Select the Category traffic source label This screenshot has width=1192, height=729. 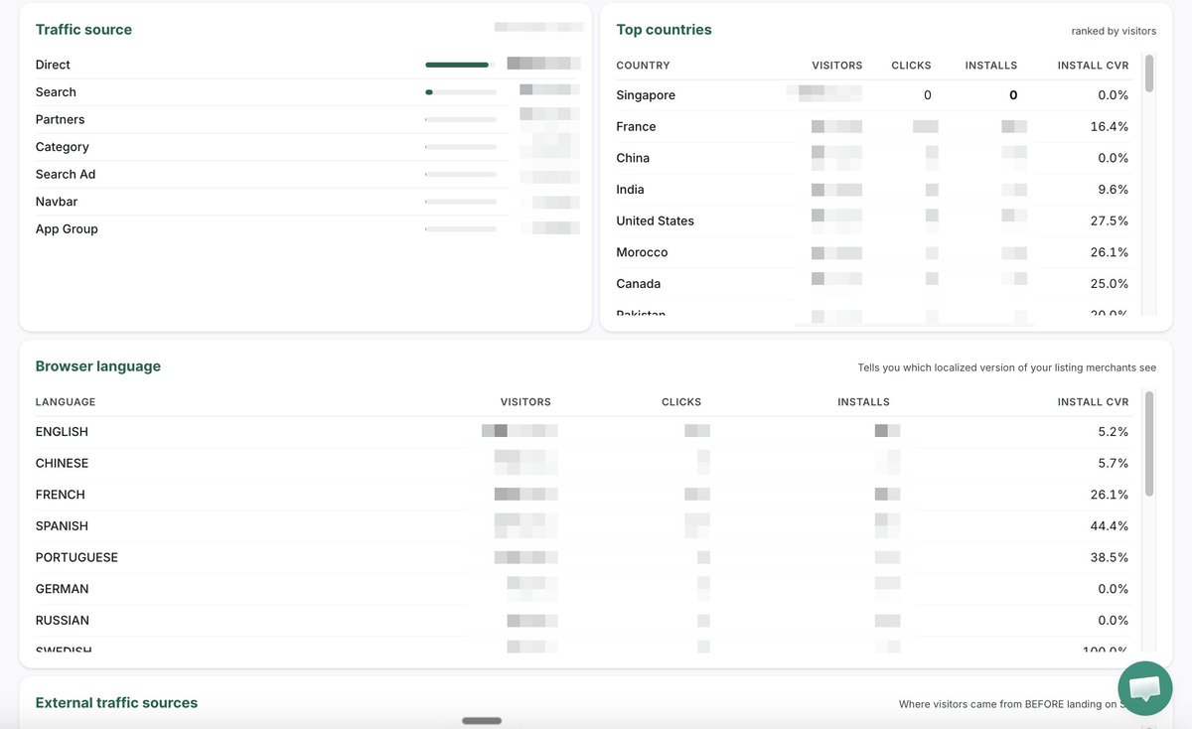pos(62,147)
